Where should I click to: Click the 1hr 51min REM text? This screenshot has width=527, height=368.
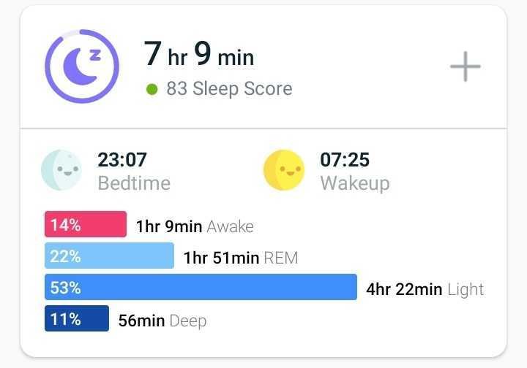point(241,258)
